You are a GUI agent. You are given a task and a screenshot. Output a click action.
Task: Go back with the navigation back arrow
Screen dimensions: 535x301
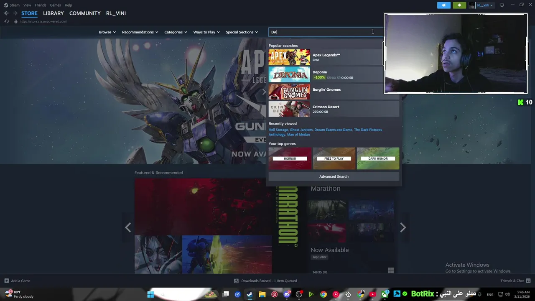point(6,13)
